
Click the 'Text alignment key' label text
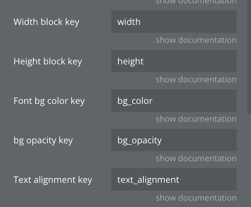point(53,179)
